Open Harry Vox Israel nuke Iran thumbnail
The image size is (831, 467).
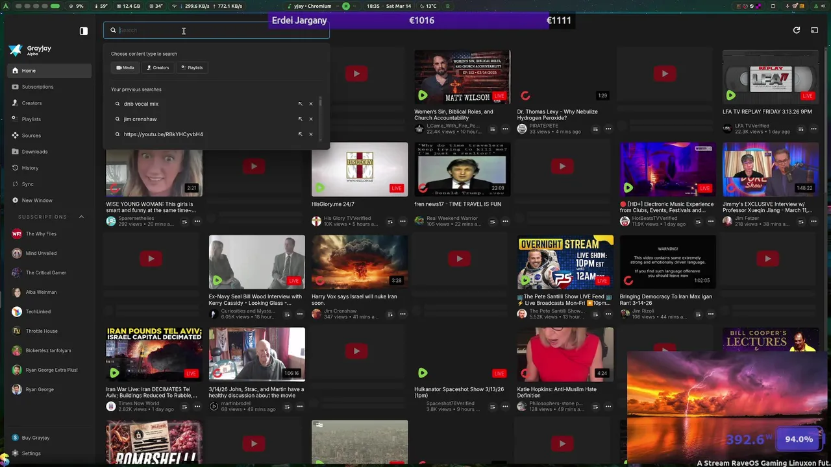360,262
